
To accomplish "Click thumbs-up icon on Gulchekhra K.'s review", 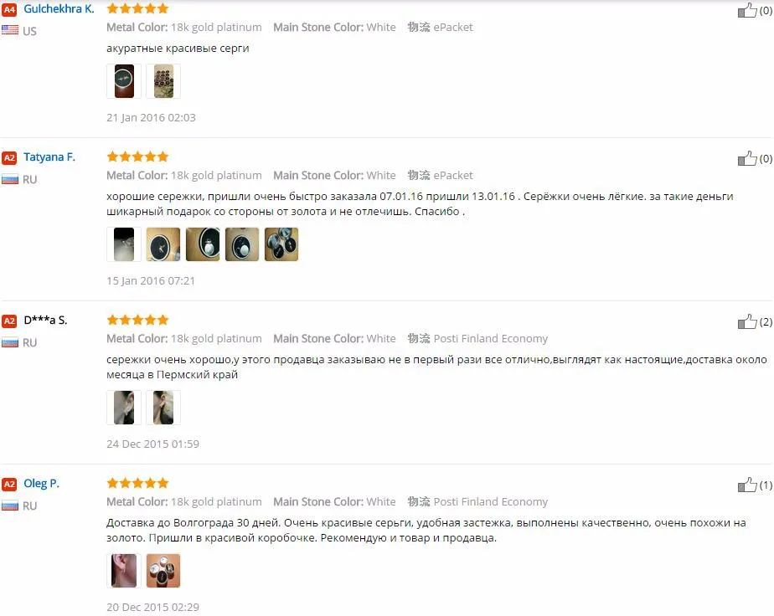I will 747,10.
